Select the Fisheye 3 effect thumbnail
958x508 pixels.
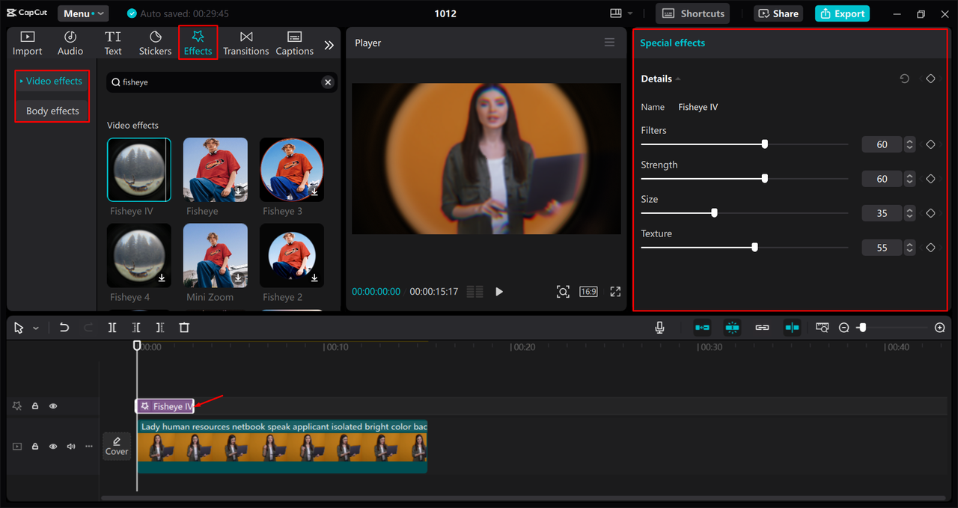(292, 170)
